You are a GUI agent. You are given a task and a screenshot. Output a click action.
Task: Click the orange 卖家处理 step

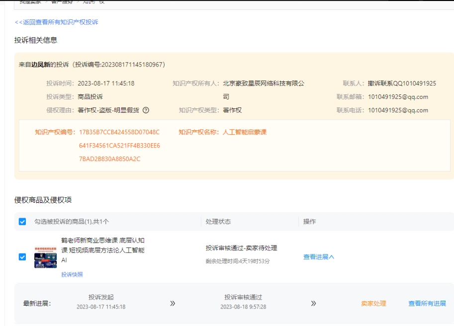(x=373, y=304)
